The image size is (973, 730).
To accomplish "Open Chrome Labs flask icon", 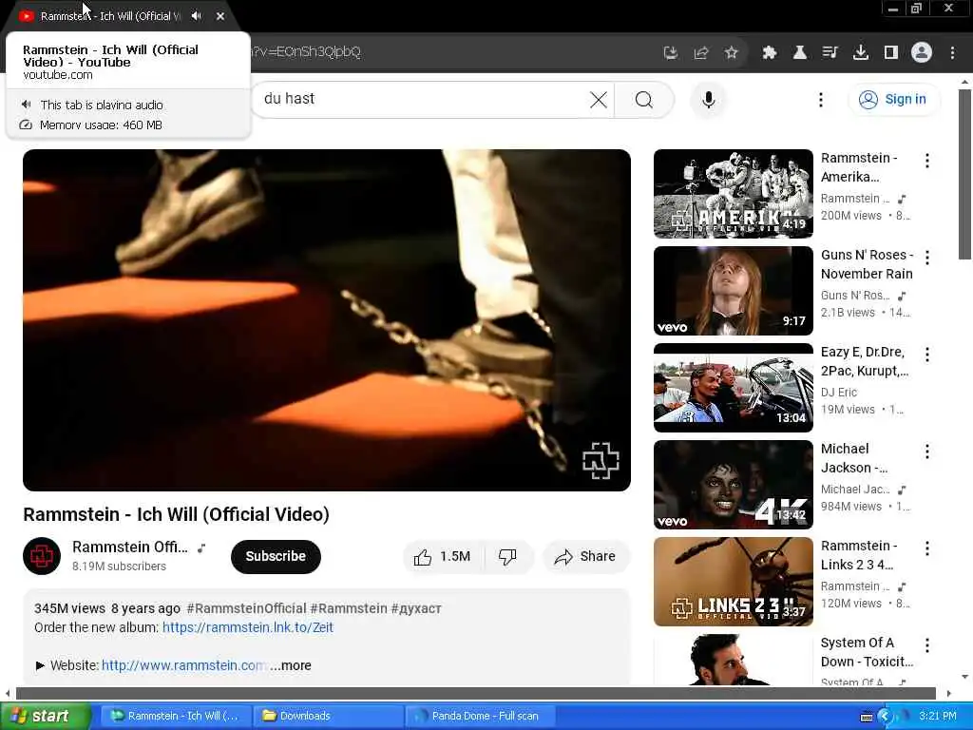I will (x=800, y=53).
